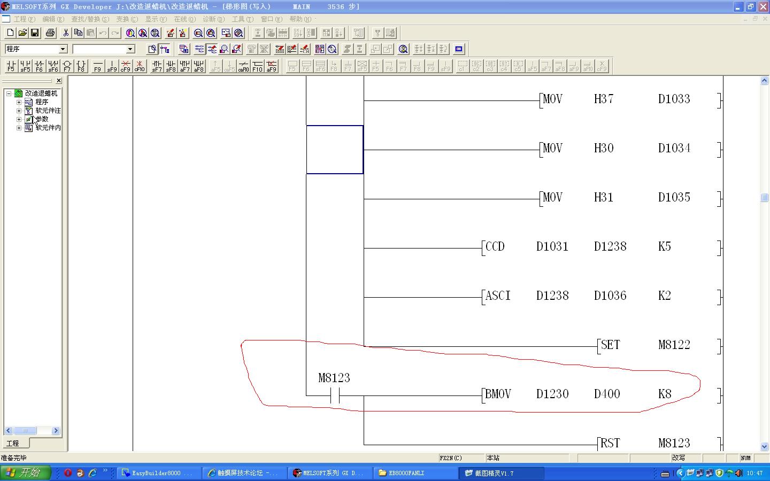Toggle write mode in the ladder toolbar
This screenshot has width=770, height=481.
click(212, 49)
